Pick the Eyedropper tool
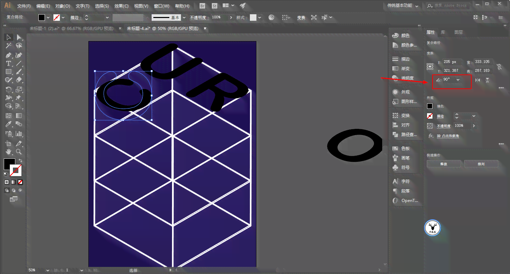Image resolution: width=510 pixels, height=274 pixels. tap(8, 124)
